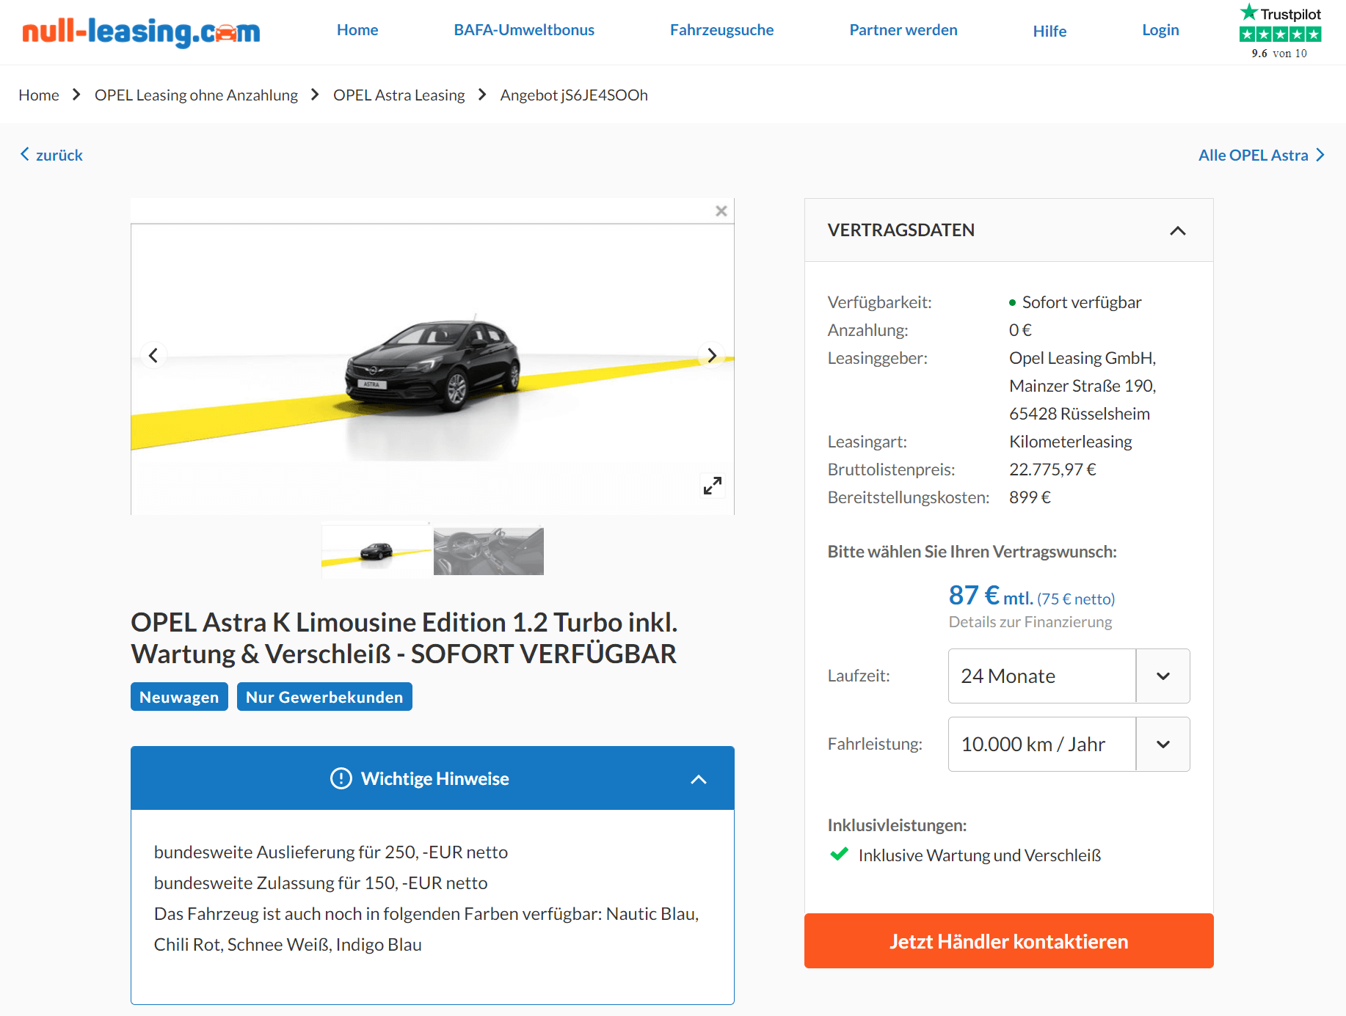Click Jetzt Händler kontaktieren button
This screenshot has width=1346, height=1016.
coord(1008,941)
